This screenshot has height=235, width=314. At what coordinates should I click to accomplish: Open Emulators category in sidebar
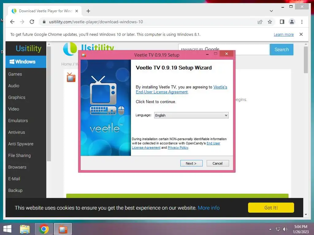(x=18, y=121)
